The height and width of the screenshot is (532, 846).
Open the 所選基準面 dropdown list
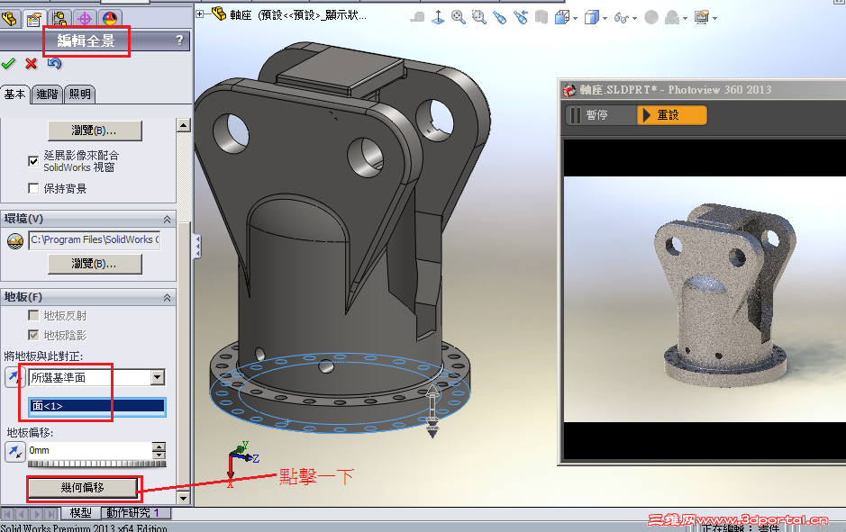click(158, 377)
